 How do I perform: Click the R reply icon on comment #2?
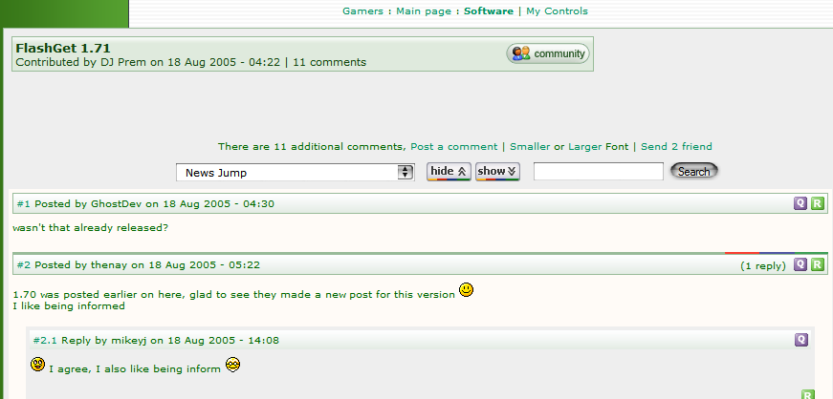tap(817, 264)
